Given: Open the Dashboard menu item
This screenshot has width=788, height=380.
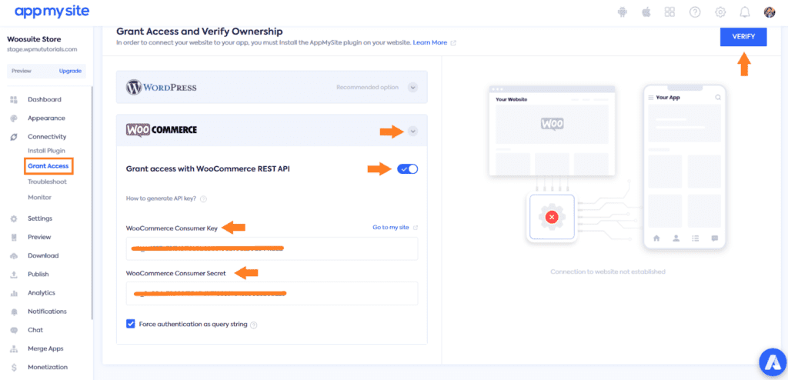Looking at the screenshot, I should tap(44, 99).
